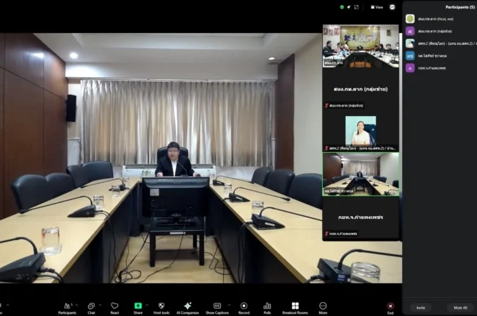Expand the arrow next to Participants
Viewport: 477px width, 316px height.
[x=77, y=305]
